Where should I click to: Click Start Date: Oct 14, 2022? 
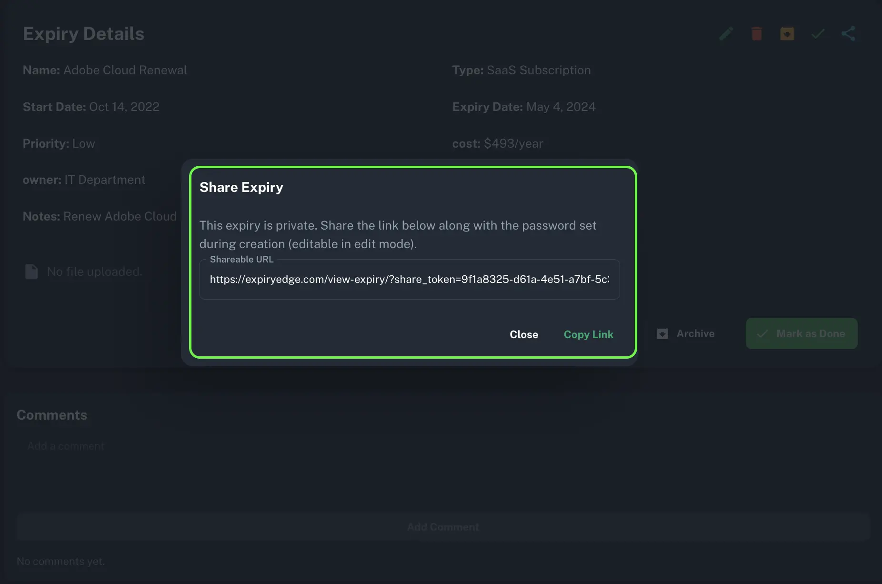(x=91, y=107)
